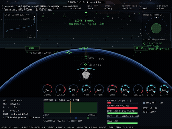
Task: Click the PIPE label
Action: [101, 59]
